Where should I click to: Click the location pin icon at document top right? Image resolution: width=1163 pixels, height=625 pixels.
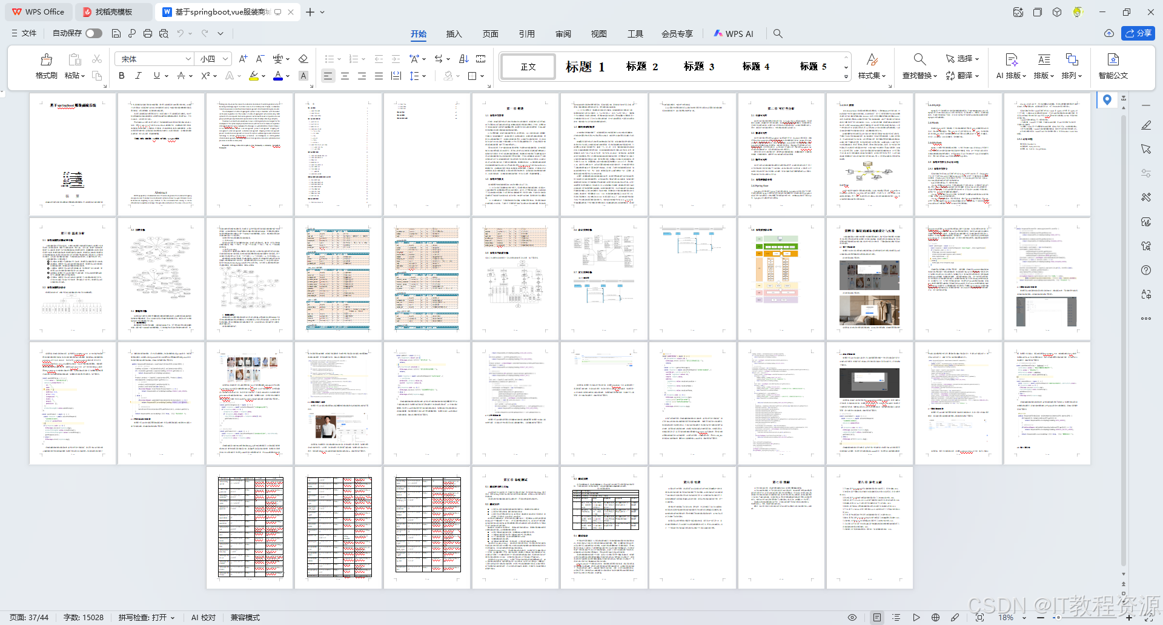coord(1107,100)
